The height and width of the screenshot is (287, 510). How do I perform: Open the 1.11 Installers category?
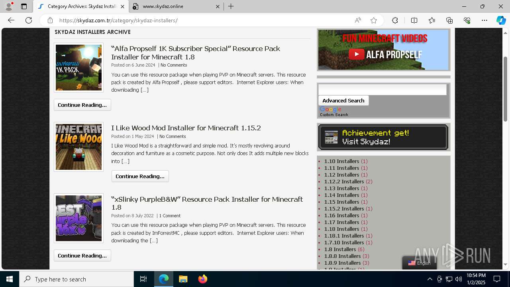pyautogui.click(x=341, y=168)
